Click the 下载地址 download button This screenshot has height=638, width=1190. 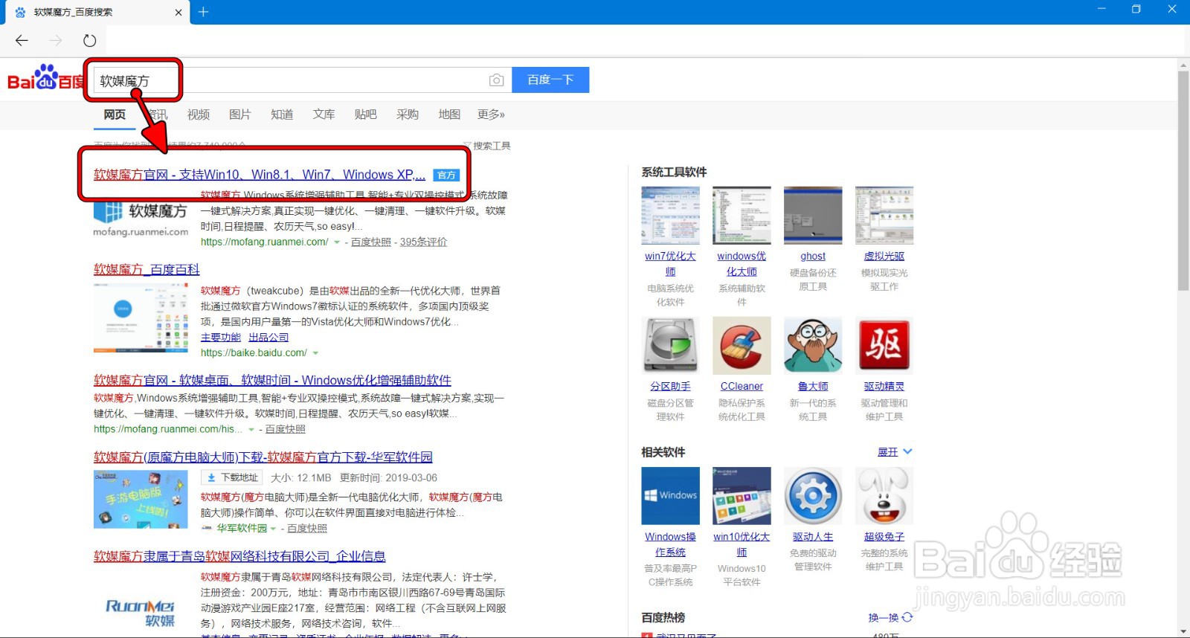(x=233, y=477)
